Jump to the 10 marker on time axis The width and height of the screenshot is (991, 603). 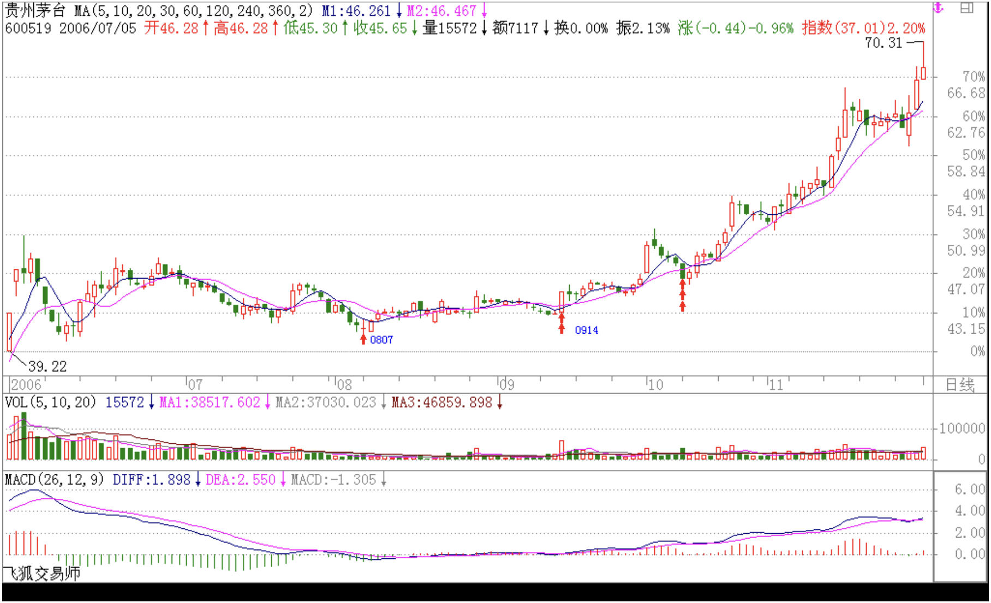click(655, 385)
